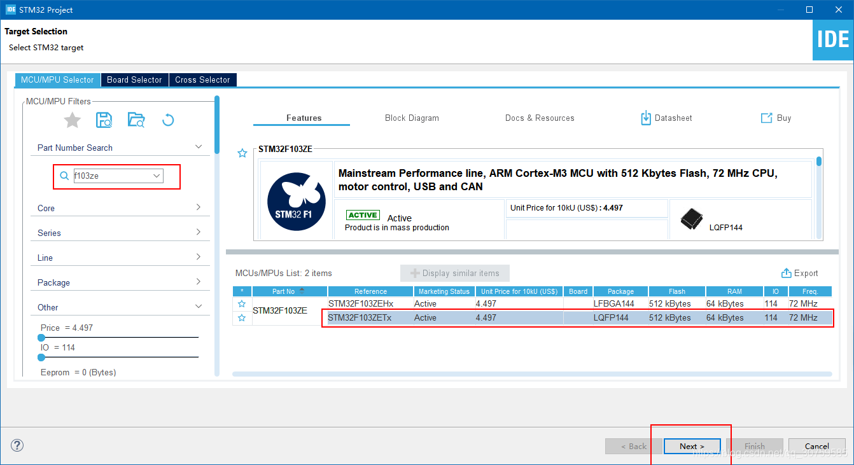
Task: Click the IDE logo in the header
Action: [833, 39]
